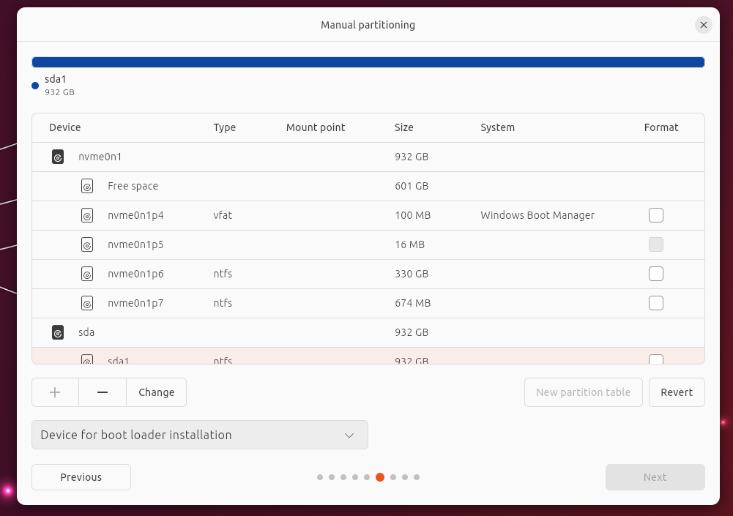733x516 pixels.
Task: Close the Manual partitioning window
Action: [703, 25]
